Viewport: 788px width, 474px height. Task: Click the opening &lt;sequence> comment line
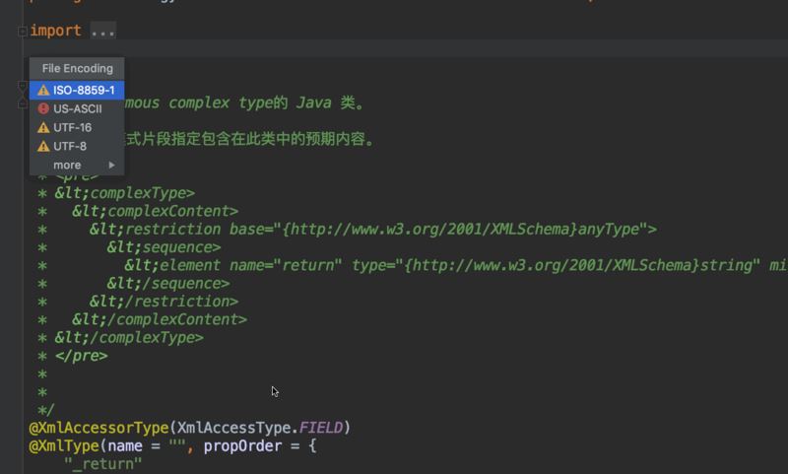coord(164,247)
